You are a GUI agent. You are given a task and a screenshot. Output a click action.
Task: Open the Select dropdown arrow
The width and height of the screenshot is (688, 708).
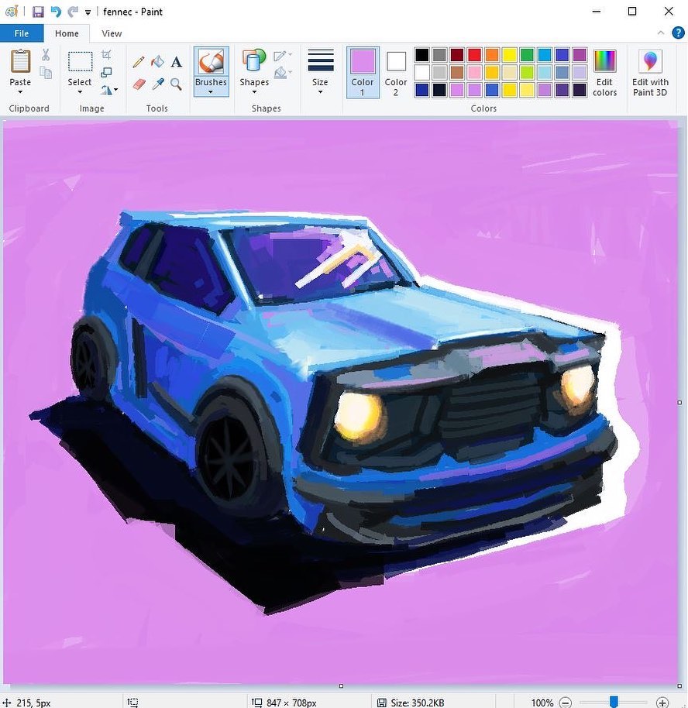tap(80, 92)
